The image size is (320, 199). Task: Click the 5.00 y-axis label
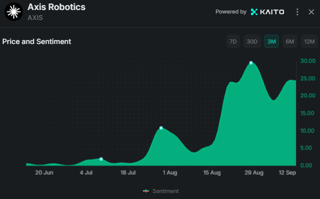[x=306, y=148]
